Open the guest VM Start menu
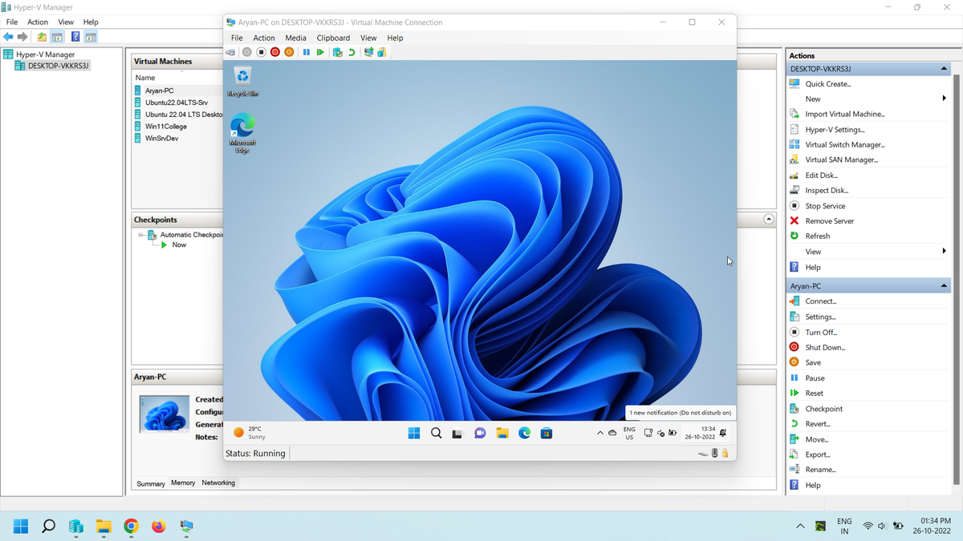Screen dimensions: 963x541 point(414,433)
